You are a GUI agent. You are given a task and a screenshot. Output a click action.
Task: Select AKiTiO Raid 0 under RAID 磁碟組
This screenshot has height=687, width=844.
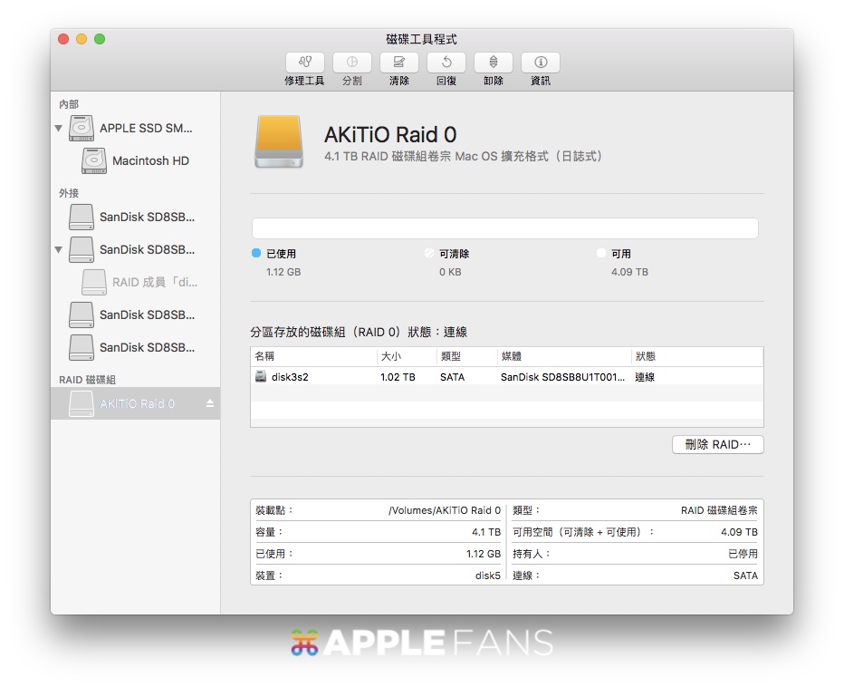pos(135,403)
